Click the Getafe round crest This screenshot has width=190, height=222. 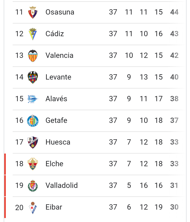[33, 121]
